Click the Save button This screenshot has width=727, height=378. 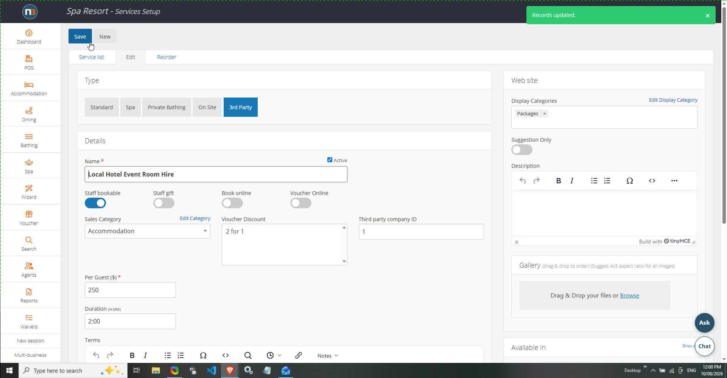pyautogui.click(x=80, y=36)
